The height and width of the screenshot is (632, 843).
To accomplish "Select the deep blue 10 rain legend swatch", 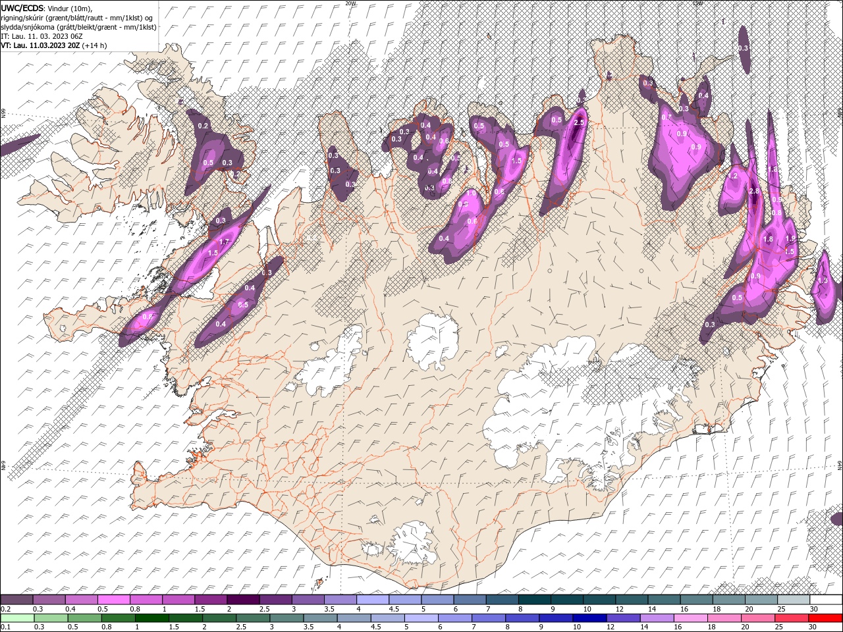I will pyautogui.click(x=589, y=618).
